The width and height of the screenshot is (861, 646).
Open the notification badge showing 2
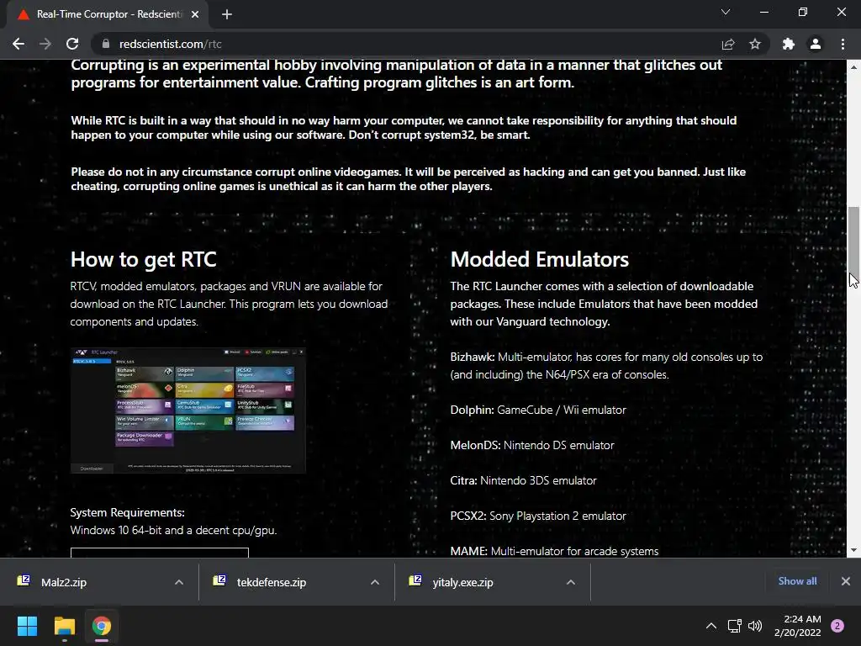[x=837, y=626]
